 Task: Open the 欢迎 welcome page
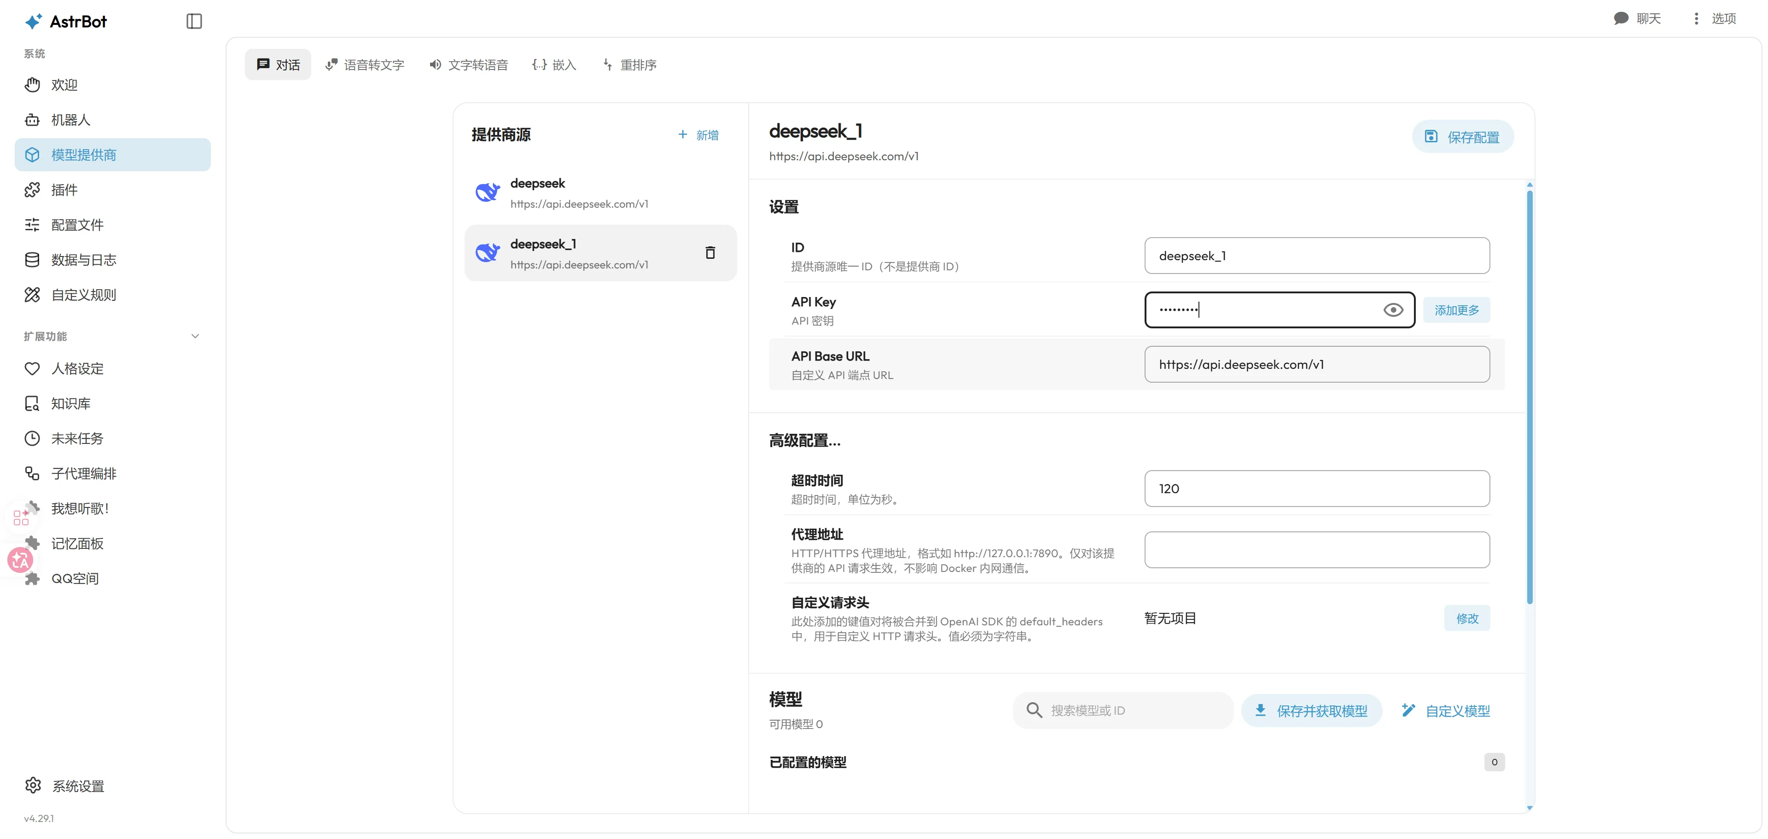click(x=112, y=84)
